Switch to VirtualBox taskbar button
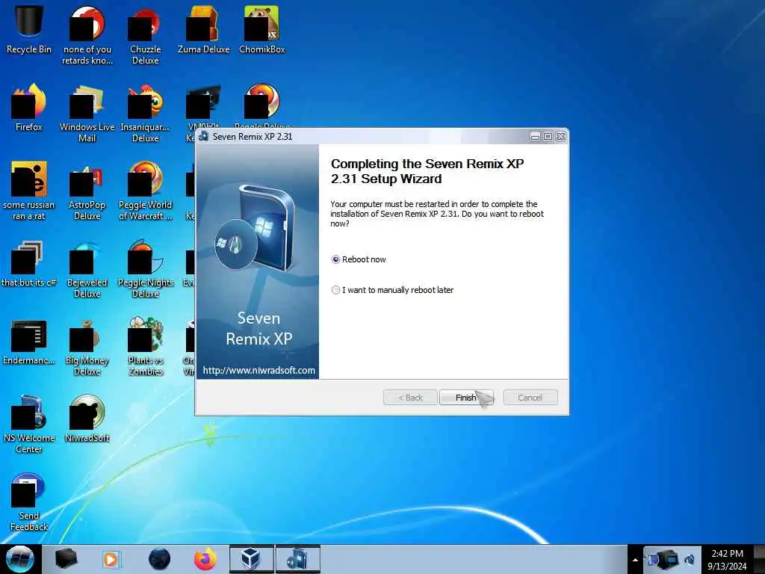 (252, 559)
